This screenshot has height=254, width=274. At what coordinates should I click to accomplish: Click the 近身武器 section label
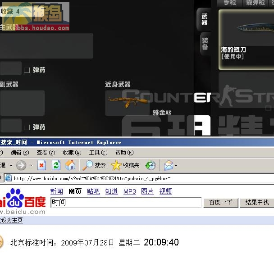coord(118,84)
